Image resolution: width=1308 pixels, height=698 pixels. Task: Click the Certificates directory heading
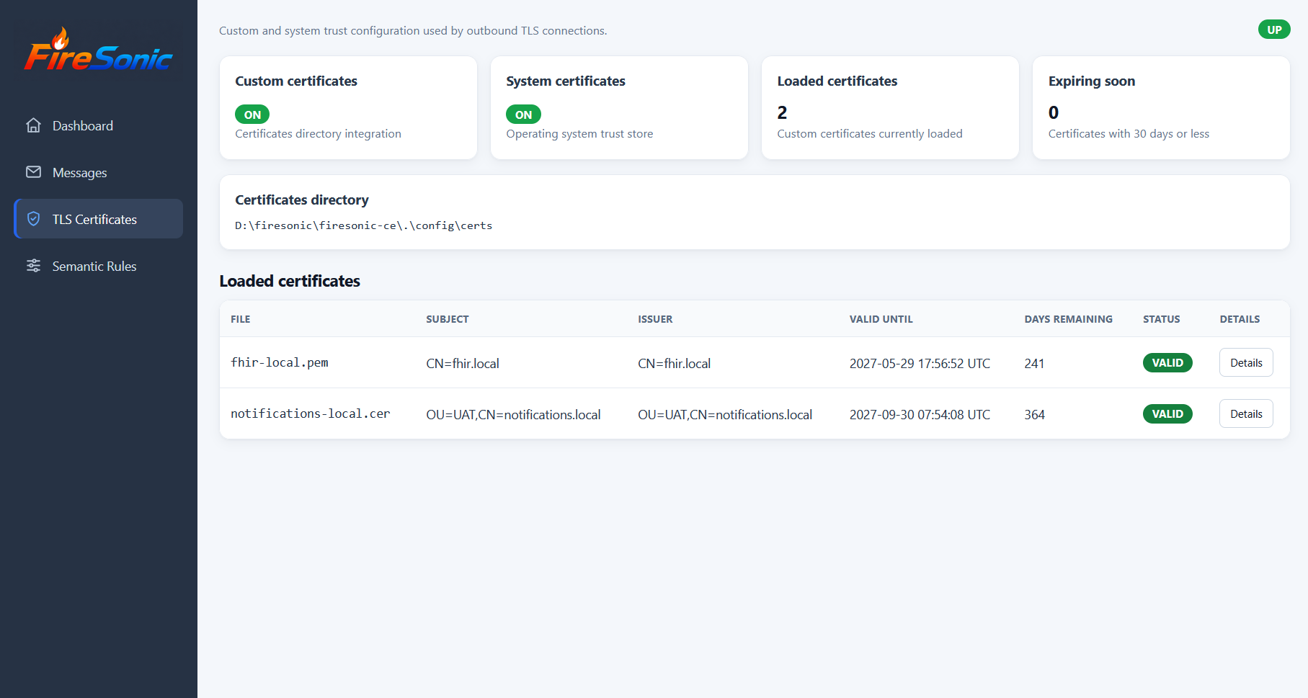[302, 200]
